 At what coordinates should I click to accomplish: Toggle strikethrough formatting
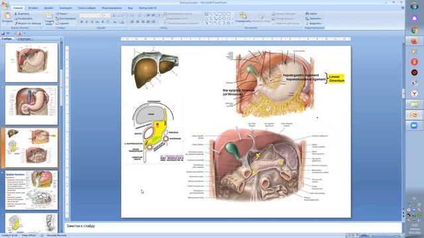97,22
